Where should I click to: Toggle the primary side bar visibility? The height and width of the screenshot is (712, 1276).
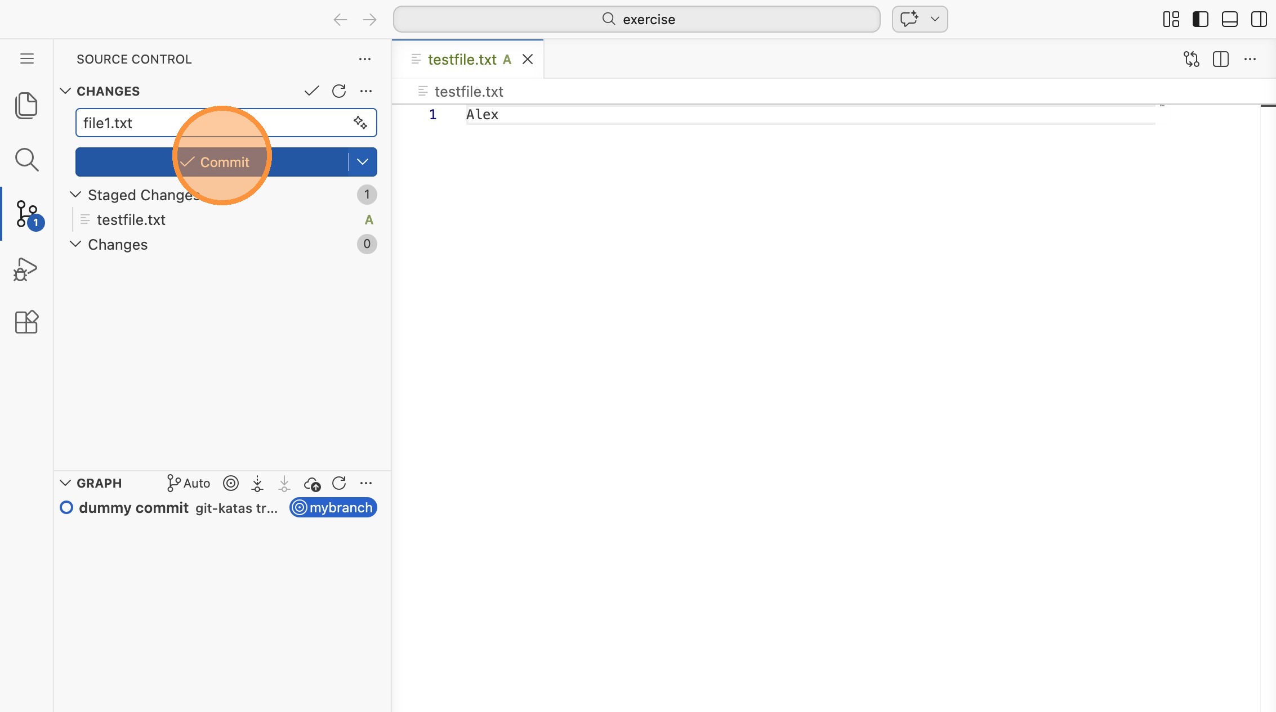click(x=1200, y=19)
